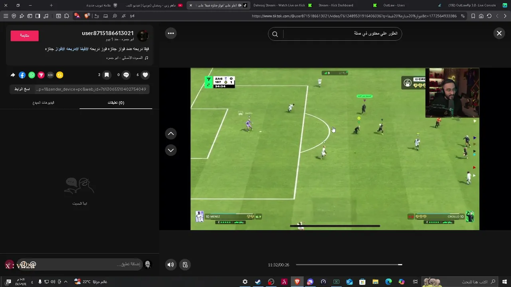The image size is (511, 287).
Task: Repost the video with yellow icon
Action: 59,75
